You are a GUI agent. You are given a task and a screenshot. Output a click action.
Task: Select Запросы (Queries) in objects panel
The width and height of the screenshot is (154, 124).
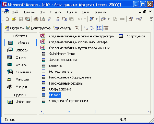[x=18, y=50]
